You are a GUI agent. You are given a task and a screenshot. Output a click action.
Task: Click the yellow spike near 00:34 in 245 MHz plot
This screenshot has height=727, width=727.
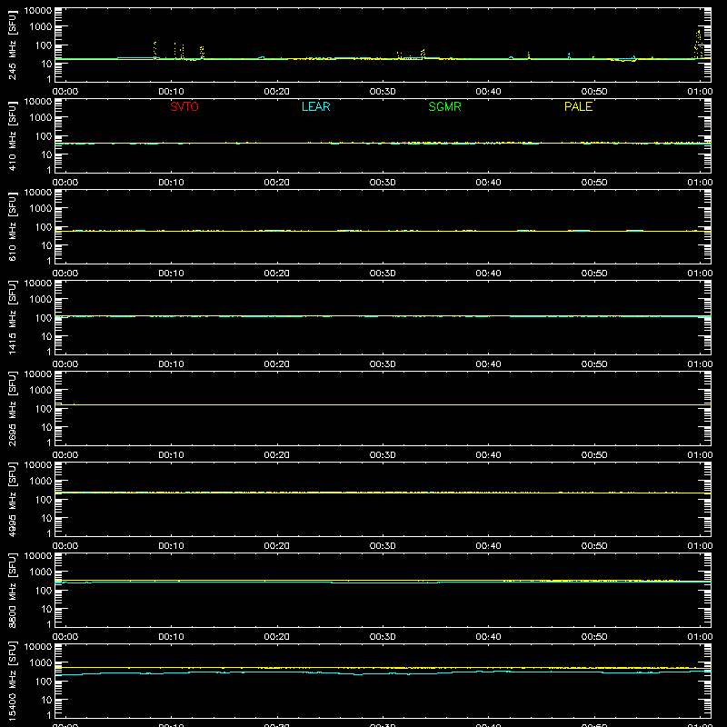click(423, 54)
